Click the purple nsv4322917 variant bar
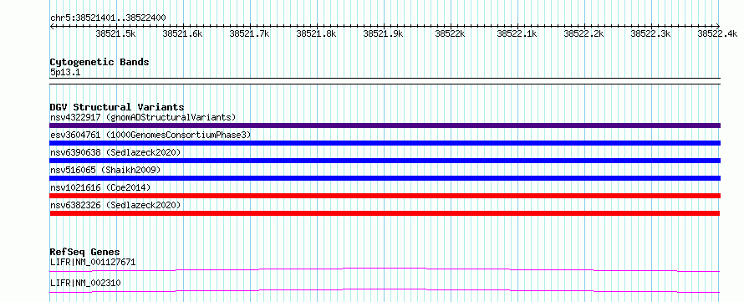Image resolution: width=744 pixels, height=302 pixels. (385, 125)
